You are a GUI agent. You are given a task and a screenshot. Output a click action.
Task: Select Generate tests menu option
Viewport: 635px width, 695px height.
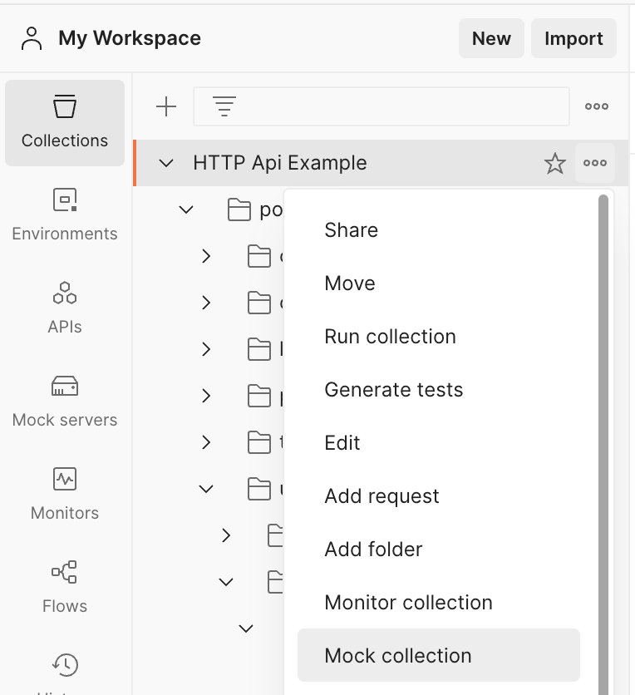click(393, 390)
